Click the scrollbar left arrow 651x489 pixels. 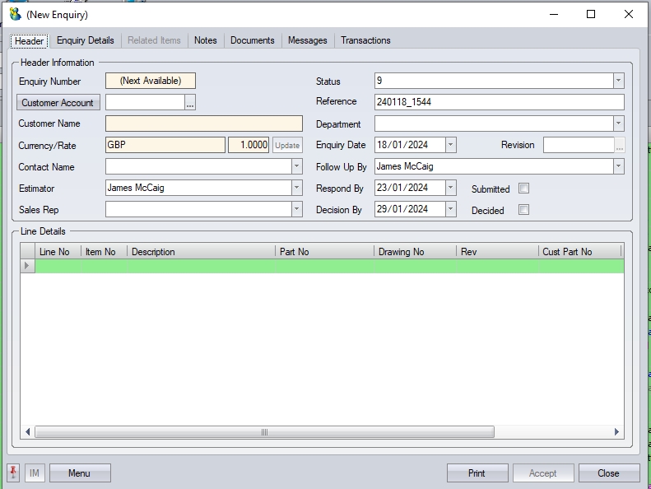27,432
